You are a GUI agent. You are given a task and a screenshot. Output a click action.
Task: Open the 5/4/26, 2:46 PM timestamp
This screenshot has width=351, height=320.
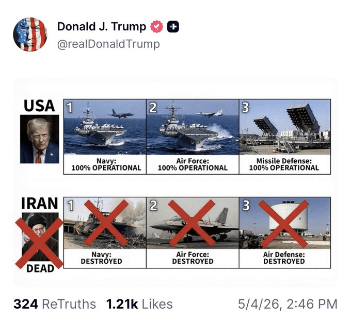(x=288, y=305)
